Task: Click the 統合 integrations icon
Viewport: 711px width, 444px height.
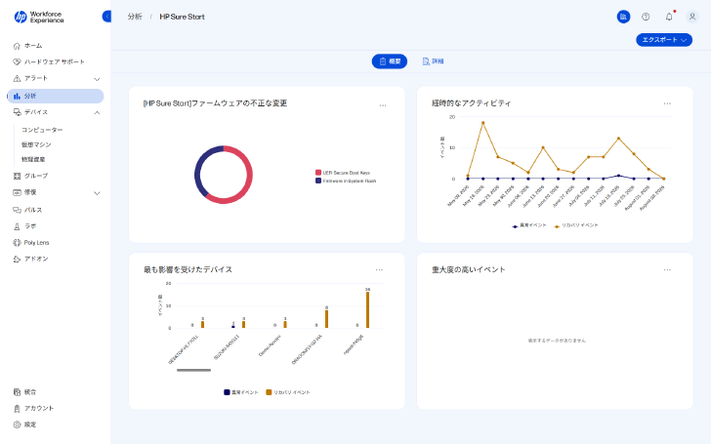Action: coord(17,392)
